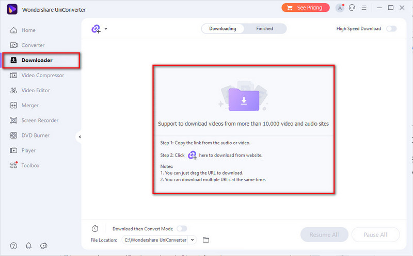Open the Video Compressor section

[x=37, y=75]
